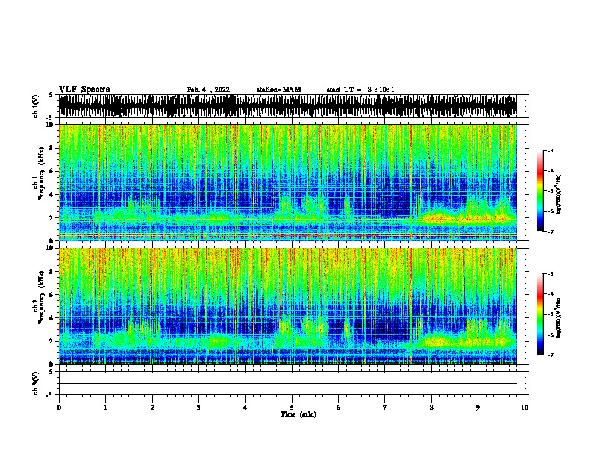Click the -3 tick on ch.2 color bar
Screen dimensions: 591x457
(551, 274)
